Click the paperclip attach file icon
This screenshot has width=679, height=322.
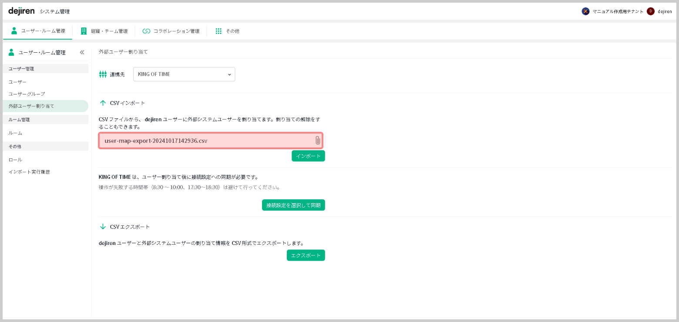317,141
